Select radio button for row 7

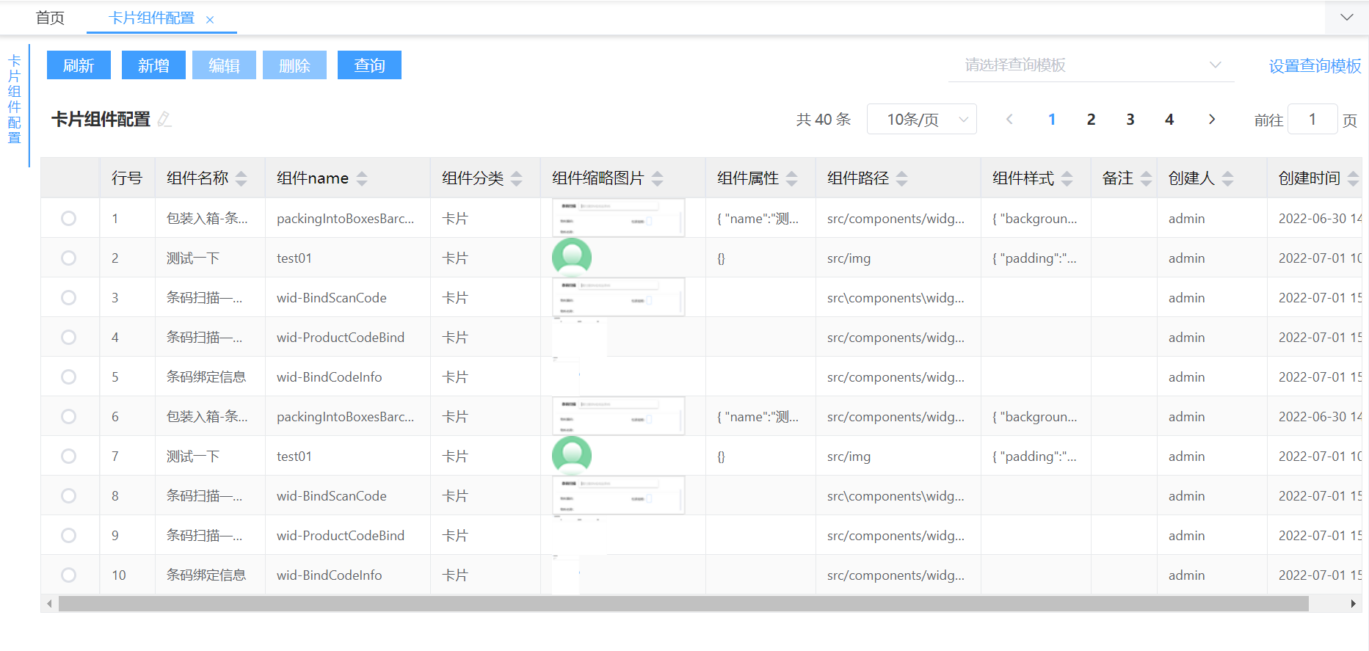tap(68, 456)
